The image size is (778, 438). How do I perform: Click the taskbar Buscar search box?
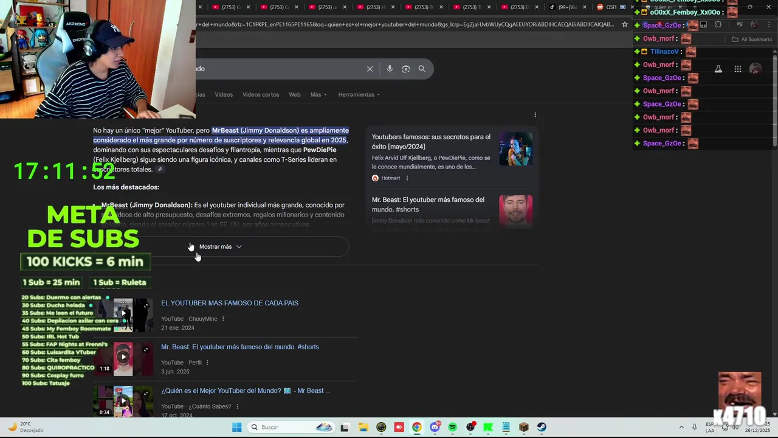click(292, 427)
